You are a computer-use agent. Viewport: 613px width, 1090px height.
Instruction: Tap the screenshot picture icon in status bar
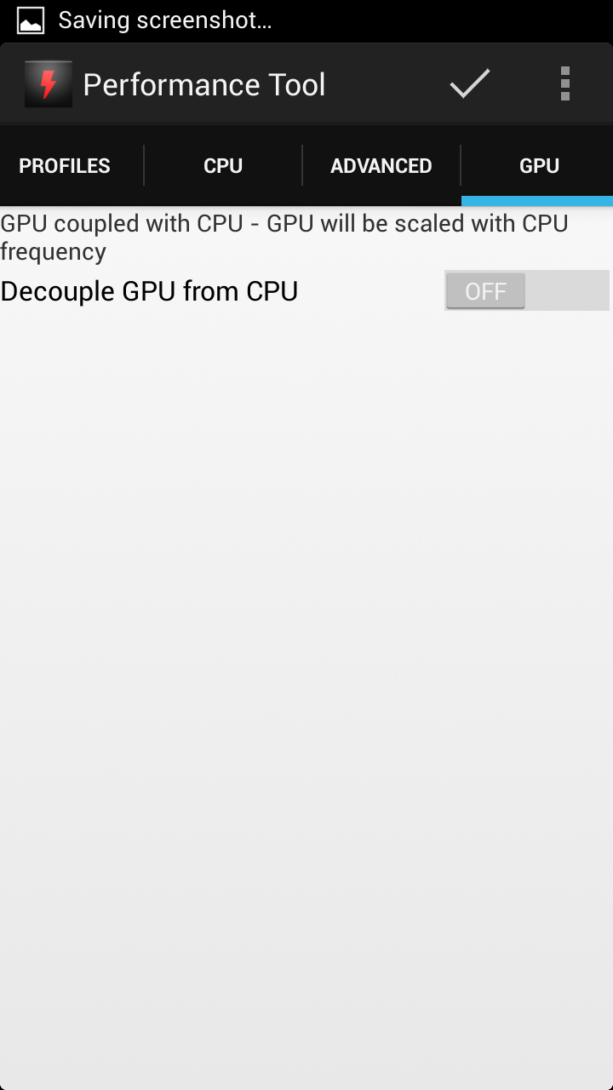[x=31, y=20]
